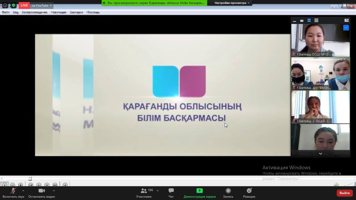
Task: Open the Участники participants list
Action: click(x=144, y=193)
